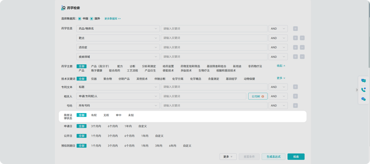
Task: Select 审中 legal status
Action: (118, 115)
